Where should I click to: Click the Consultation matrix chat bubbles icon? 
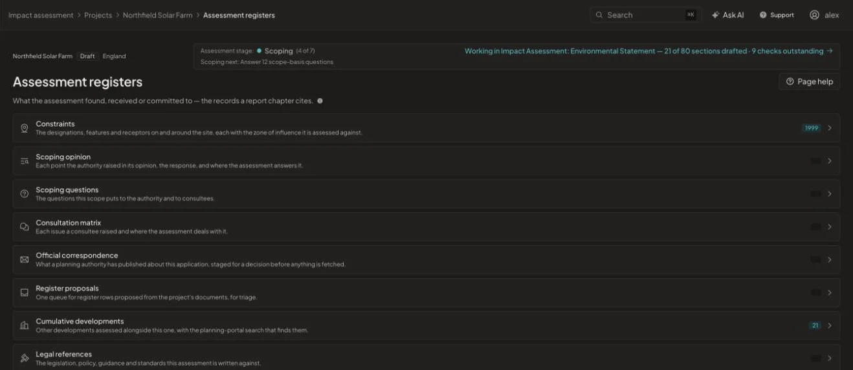pyautogui.click(x=24, y=227)
